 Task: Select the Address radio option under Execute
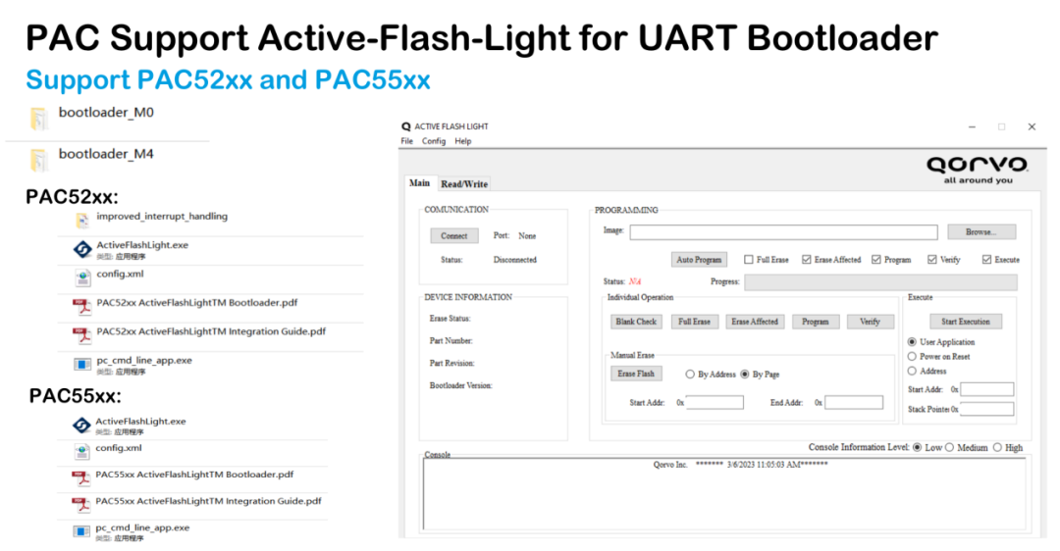click(x=912, y=371)
